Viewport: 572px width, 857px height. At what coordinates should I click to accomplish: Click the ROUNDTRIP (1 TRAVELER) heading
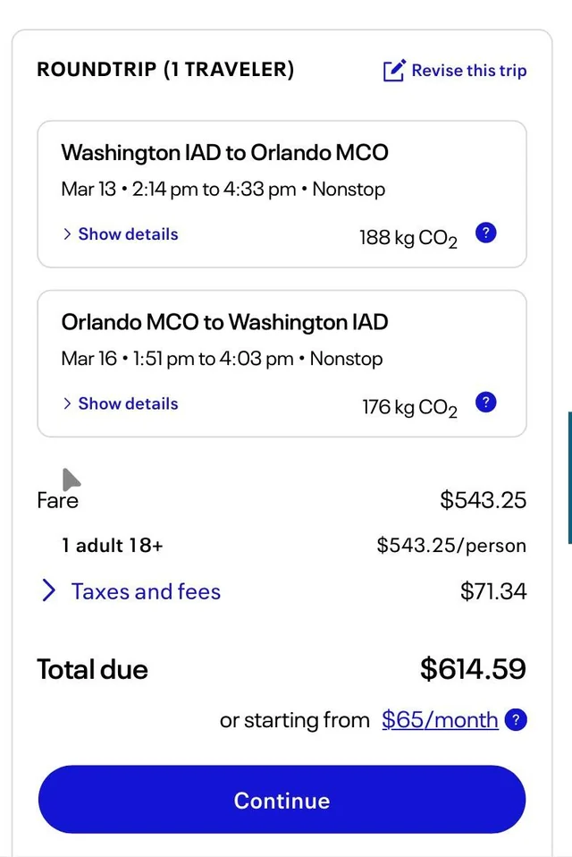[165, 70]
